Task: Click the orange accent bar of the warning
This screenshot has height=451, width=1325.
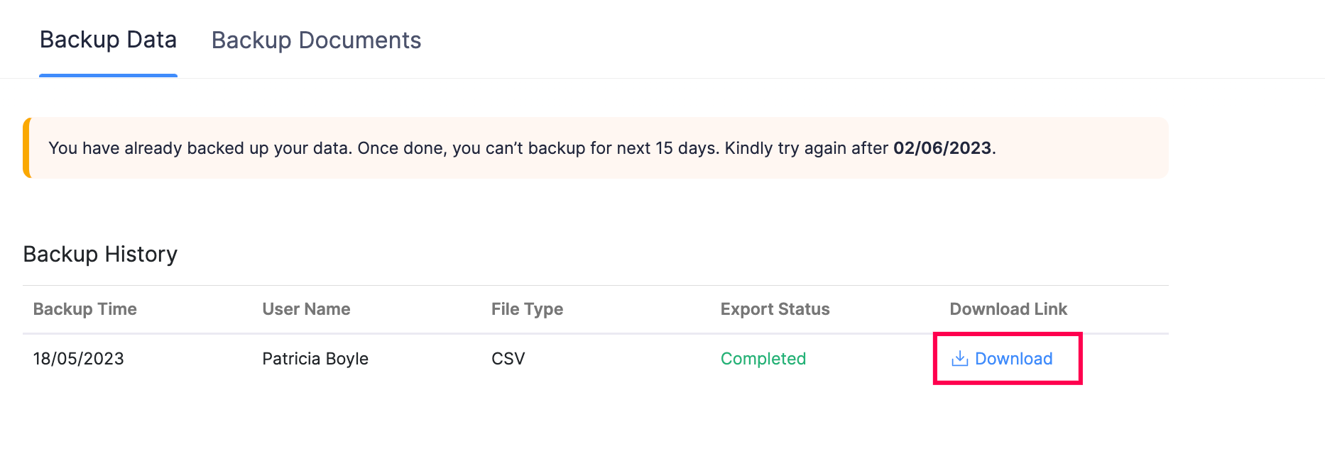Action: (x=28, y=148)
